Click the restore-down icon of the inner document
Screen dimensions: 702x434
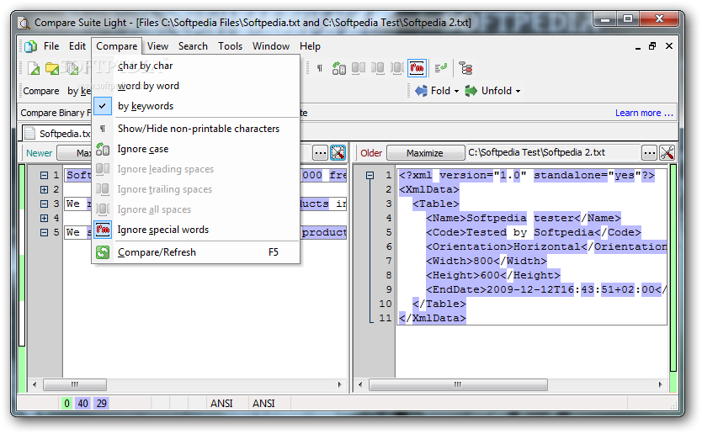(652, 46)
